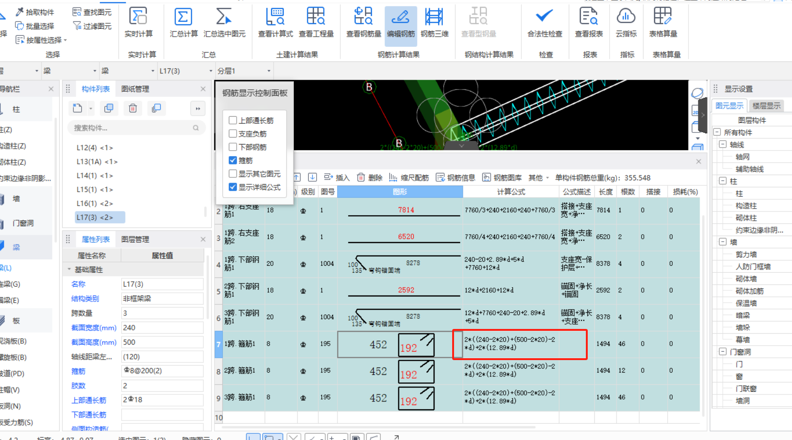Screen dimensions: 792x440
Task: Select L12(4) in component list
Action: coord(95,148)
